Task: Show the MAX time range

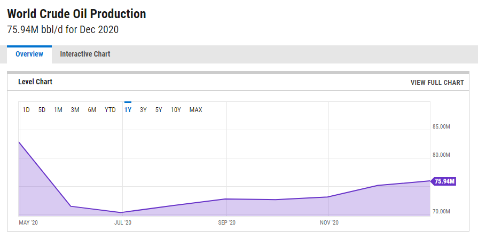Action: pos(196,110)
